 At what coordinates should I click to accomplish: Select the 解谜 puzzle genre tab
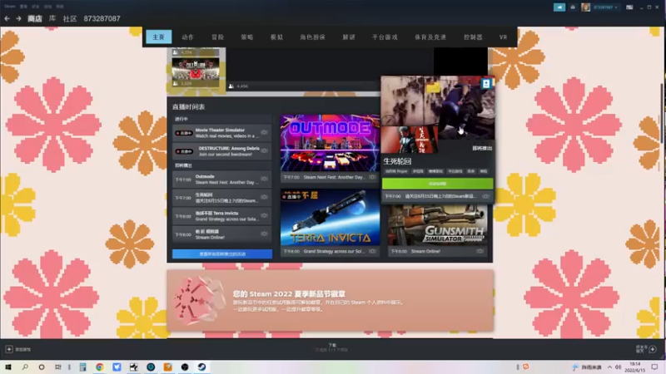(349, 37)
